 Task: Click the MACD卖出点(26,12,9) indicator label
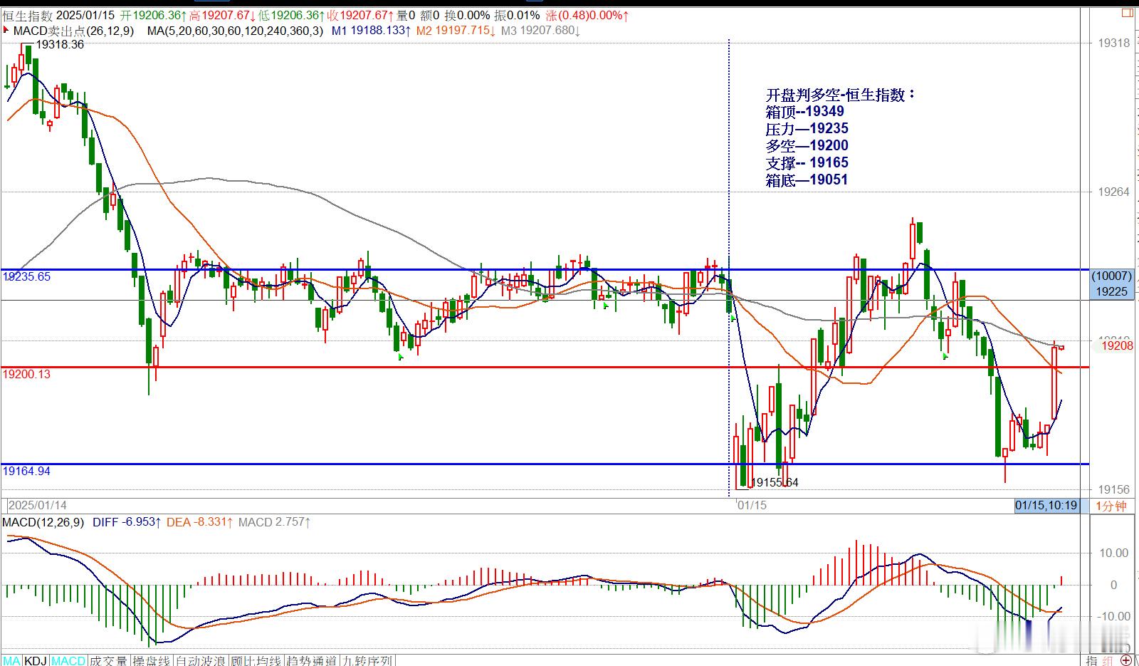73,31
